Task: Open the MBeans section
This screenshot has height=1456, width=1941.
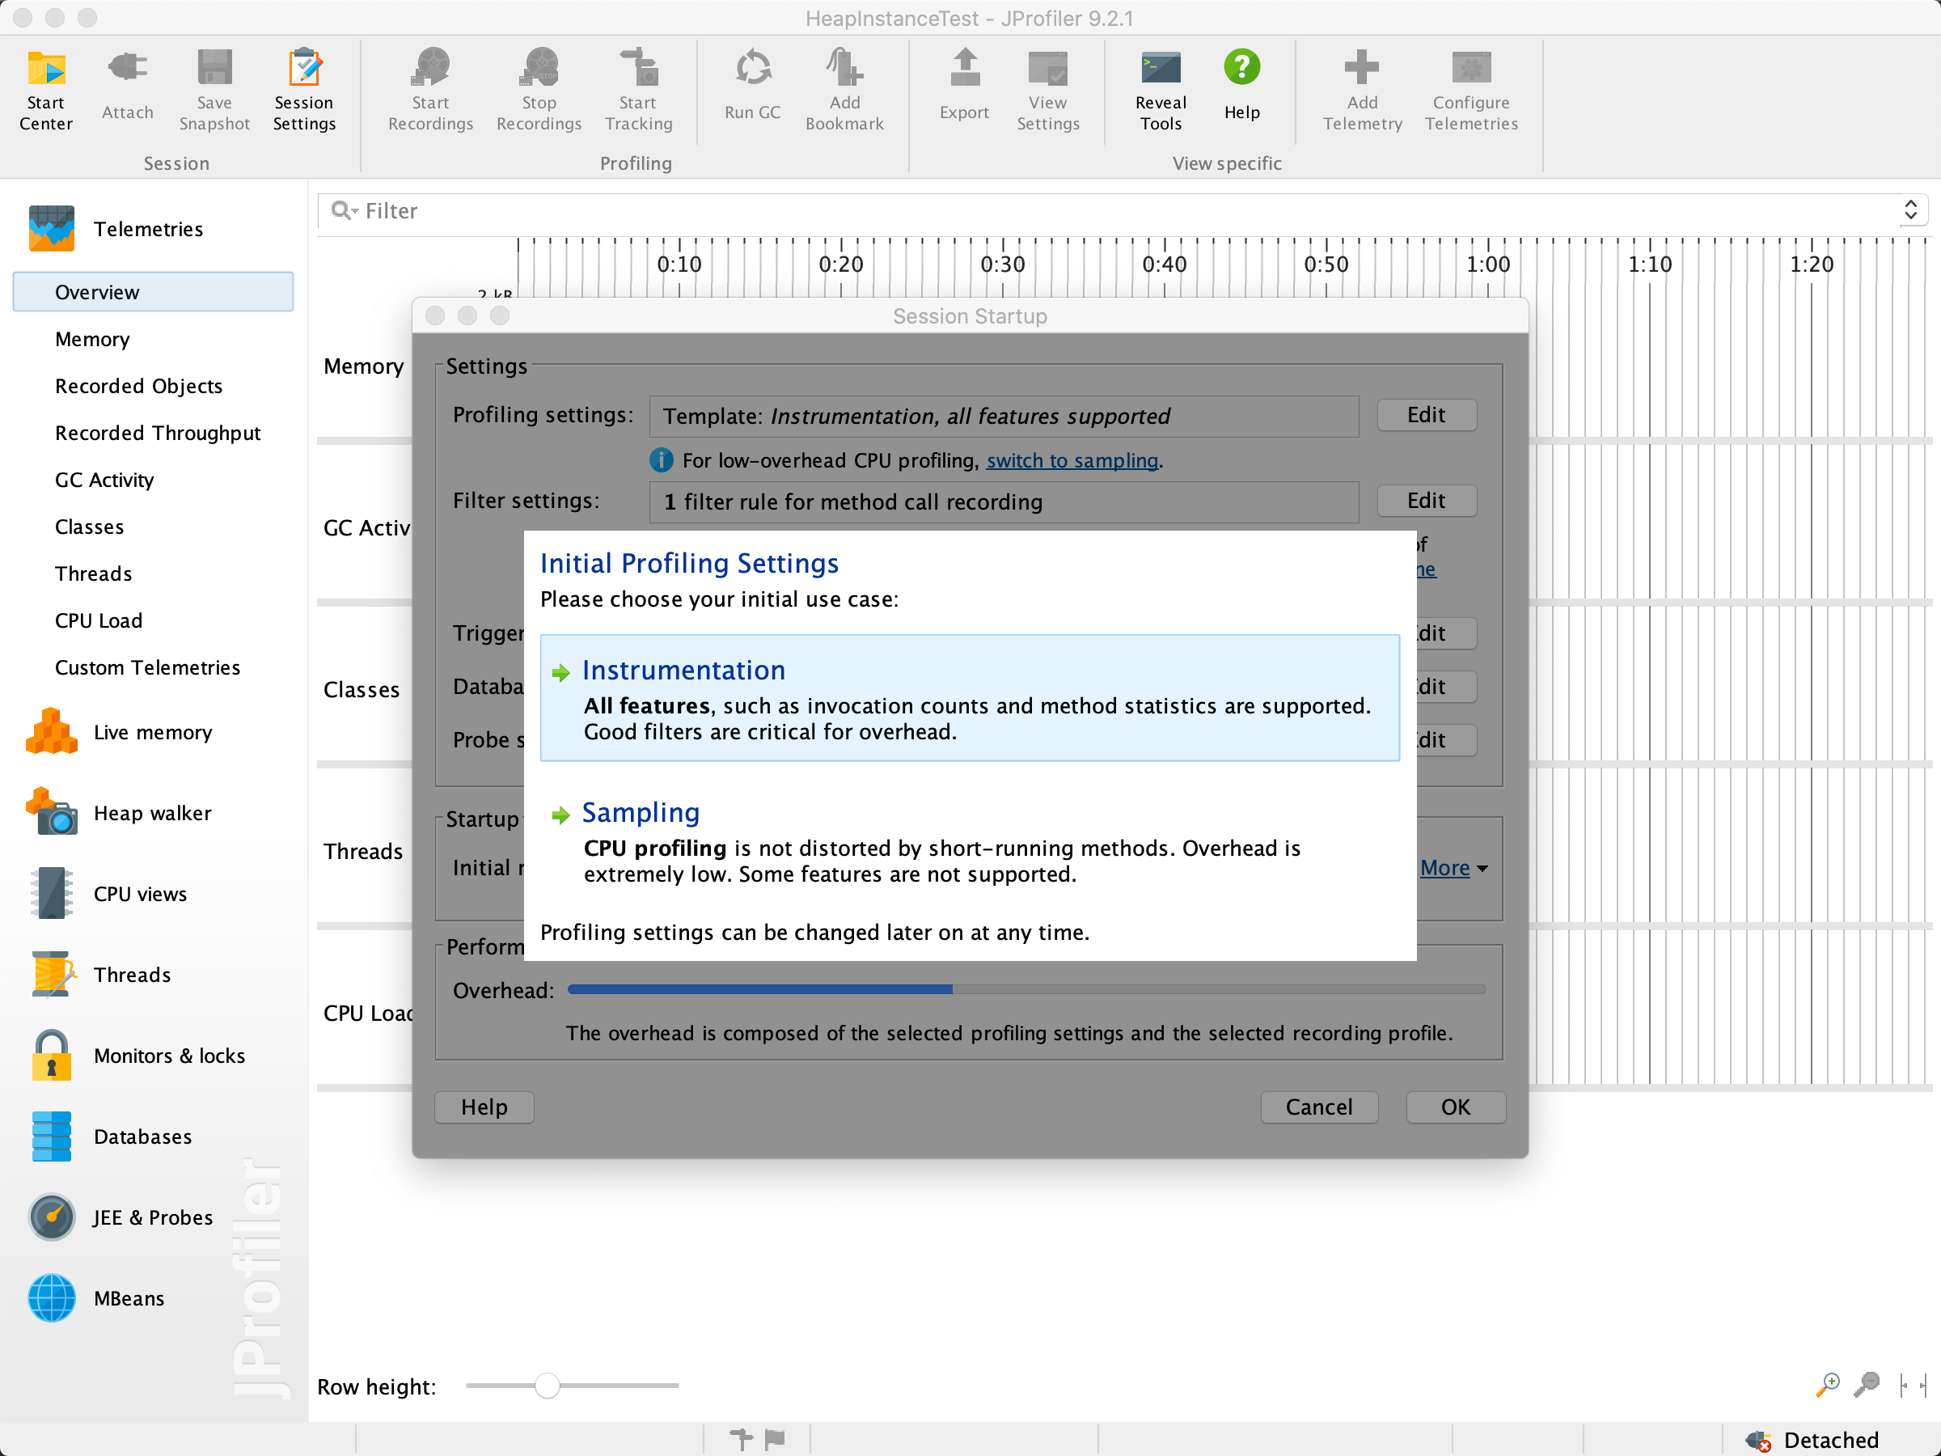Action: coord(96,1298)
